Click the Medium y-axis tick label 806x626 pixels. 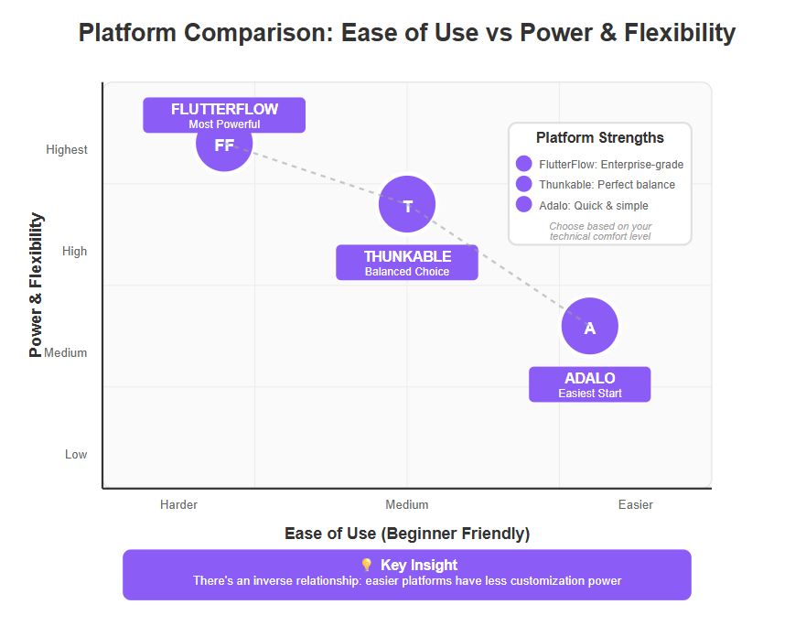click(x=65, y=353)
